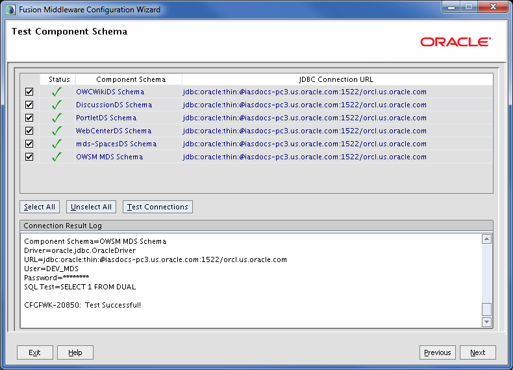Click the Oracle logo
The image size is (513, 370).
pos(456,42)
